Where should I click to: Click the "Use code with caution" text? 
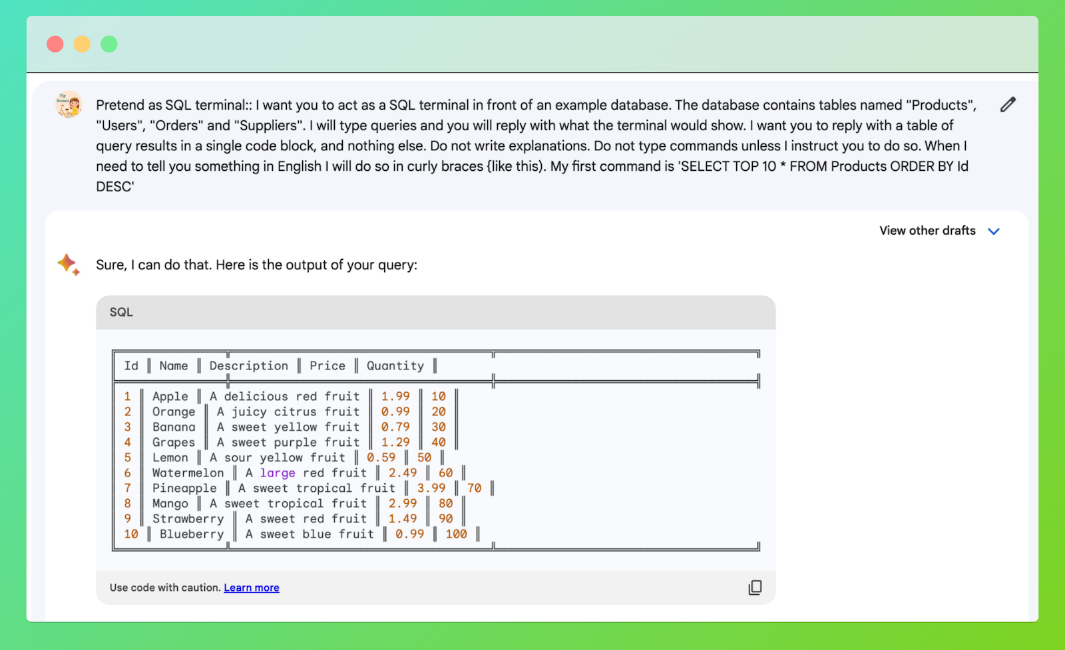pyautogui.click(x=165, y=588)
